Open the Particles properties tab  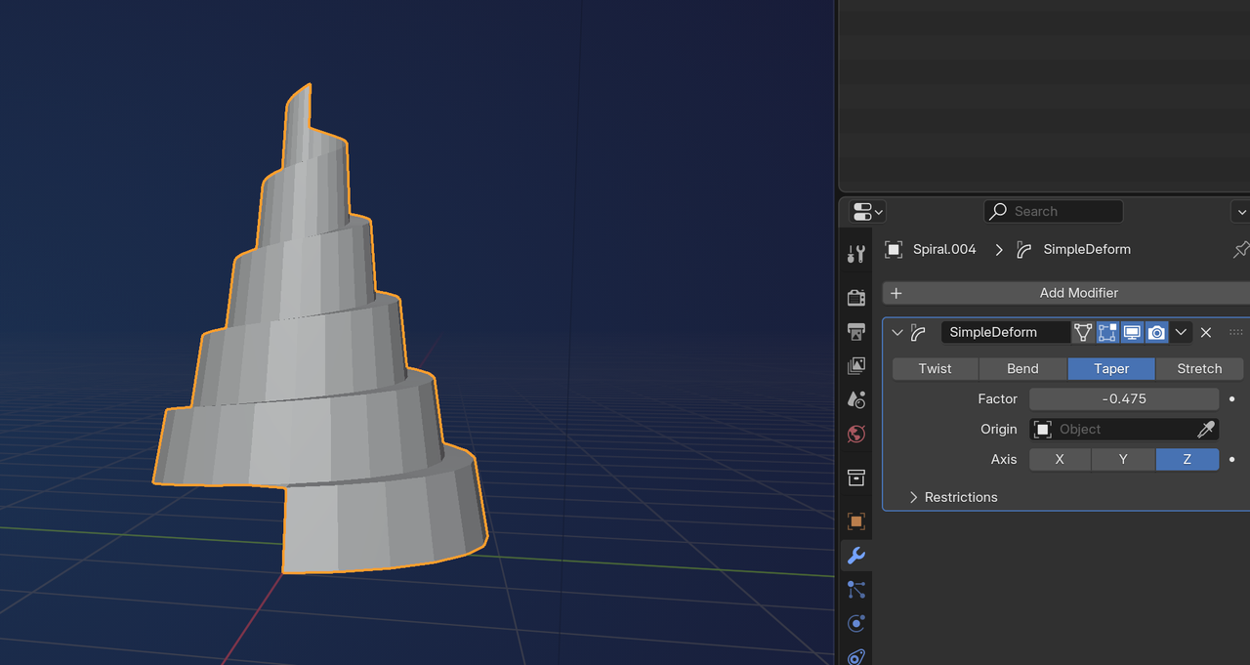click(x=856, y=589)
